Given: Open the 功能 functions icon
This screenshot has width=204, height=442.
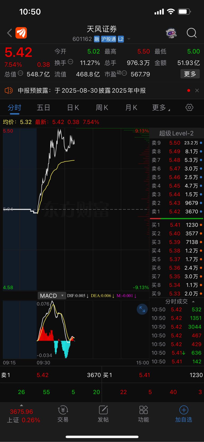Looking at the screenshot, I should (143, 414).
